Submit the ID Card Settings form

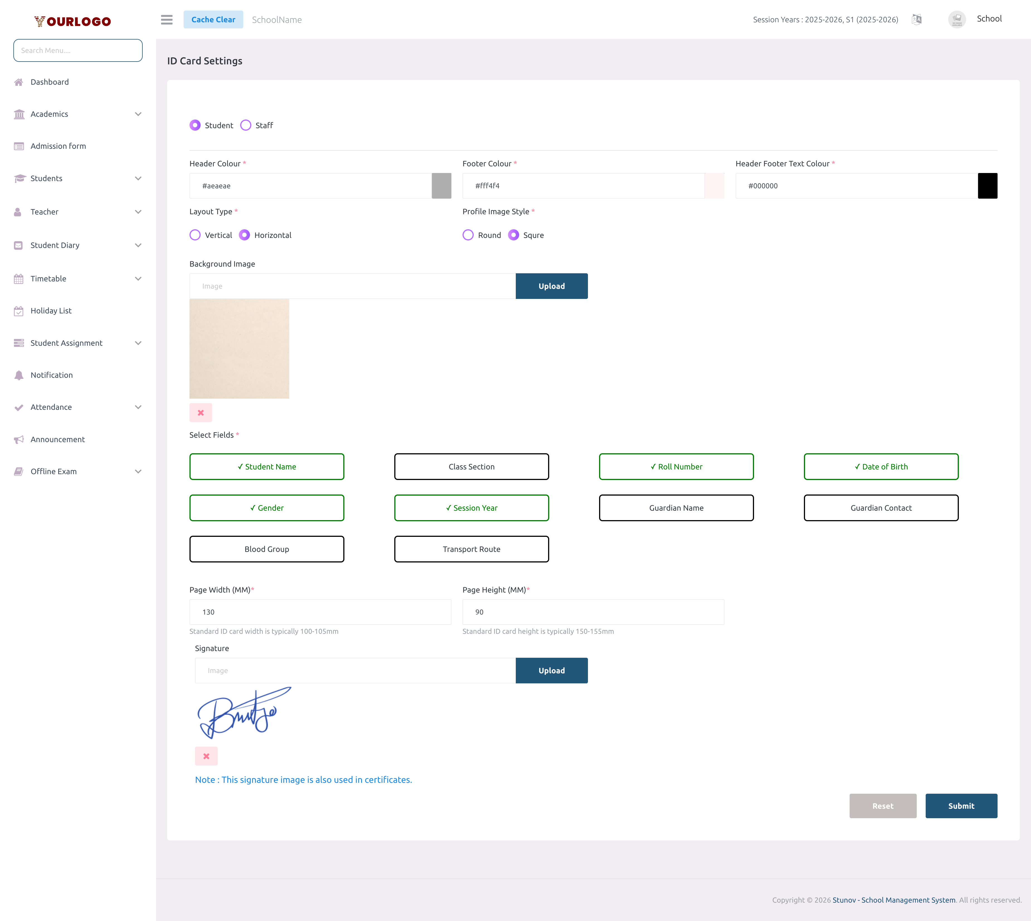point(961,806)
